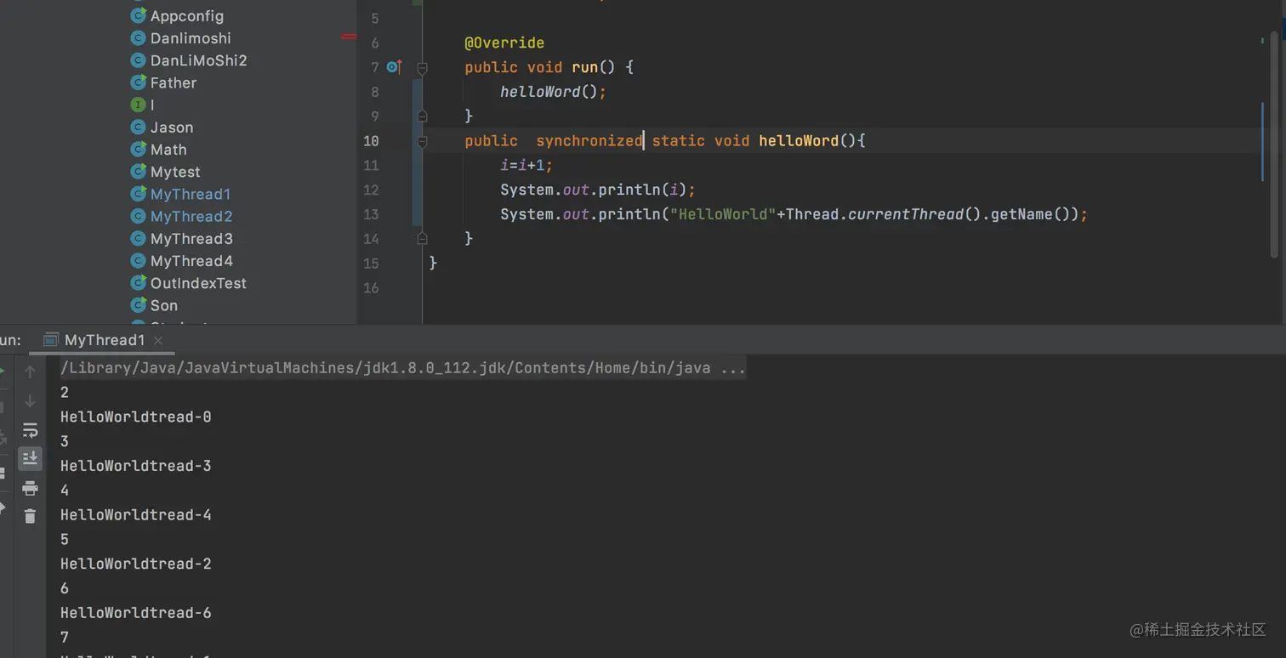Click the fold end marker on line 9
Image resolution: width=1286 pixels, height=658 pixels.
coord(422,116)
